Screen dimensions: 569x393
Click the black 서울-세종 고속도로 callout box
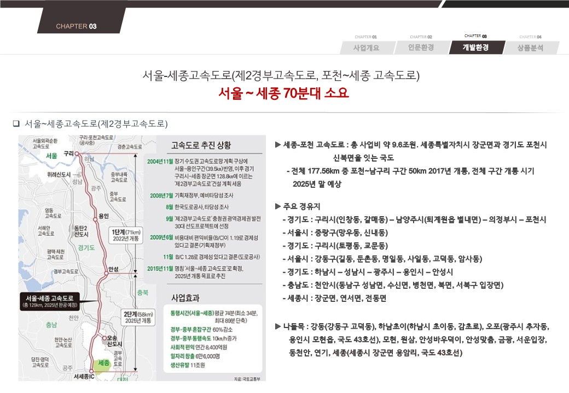(x=49, y=301)
